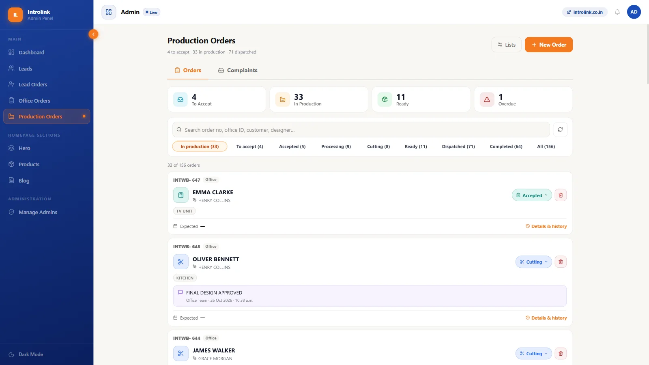This screenshot has width=649, height=365.
Task: Click the moon icon for Dark Mode
Action: click(11, 354)
